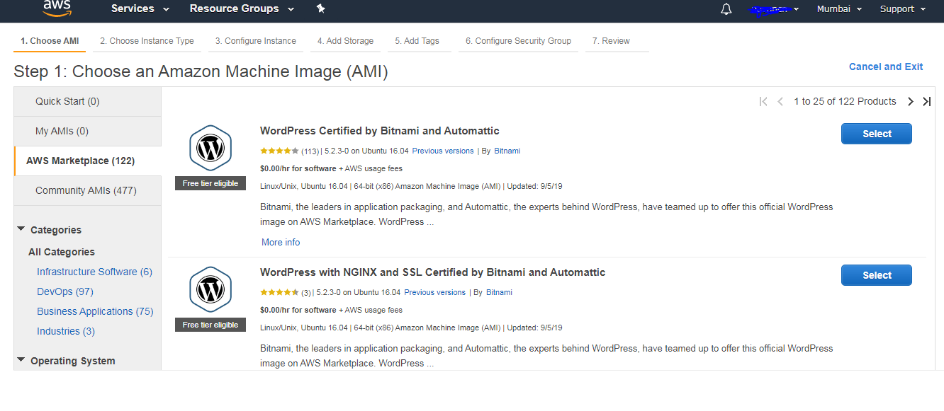944x411 pixels.
Task: Open the Resource Groups dropdown
Action: tap(233, 8)
